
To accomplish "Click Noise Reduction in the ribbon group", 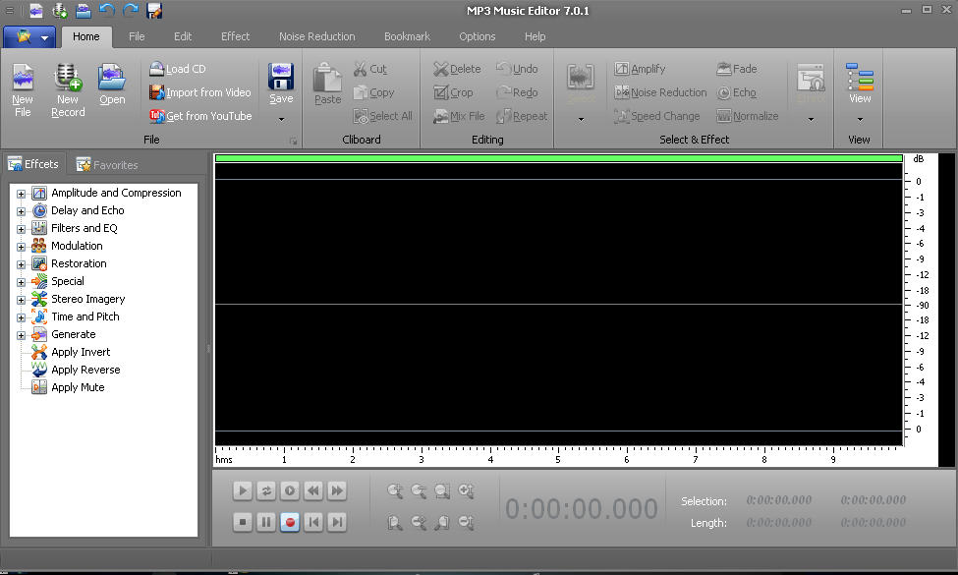I will [660, 92].
